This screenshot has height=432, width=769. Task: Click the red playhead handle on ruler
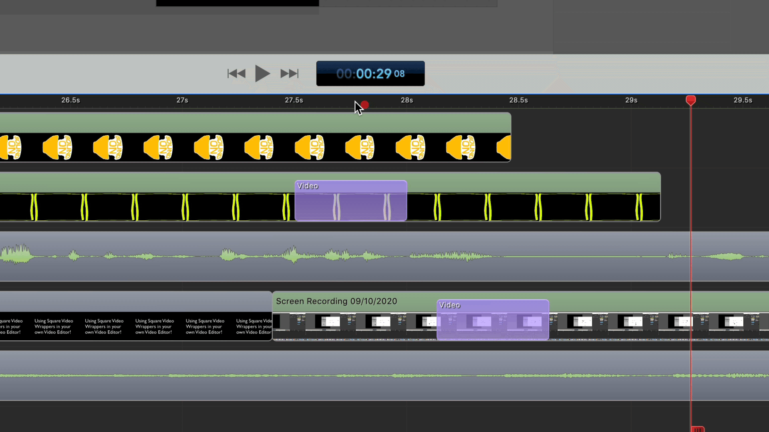(x=690, y=100)
